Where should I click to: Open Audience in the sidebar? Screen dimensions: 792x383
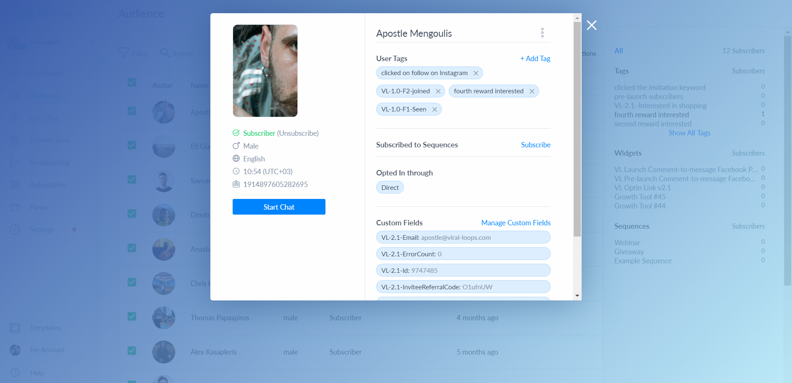(x=44, y=96)
